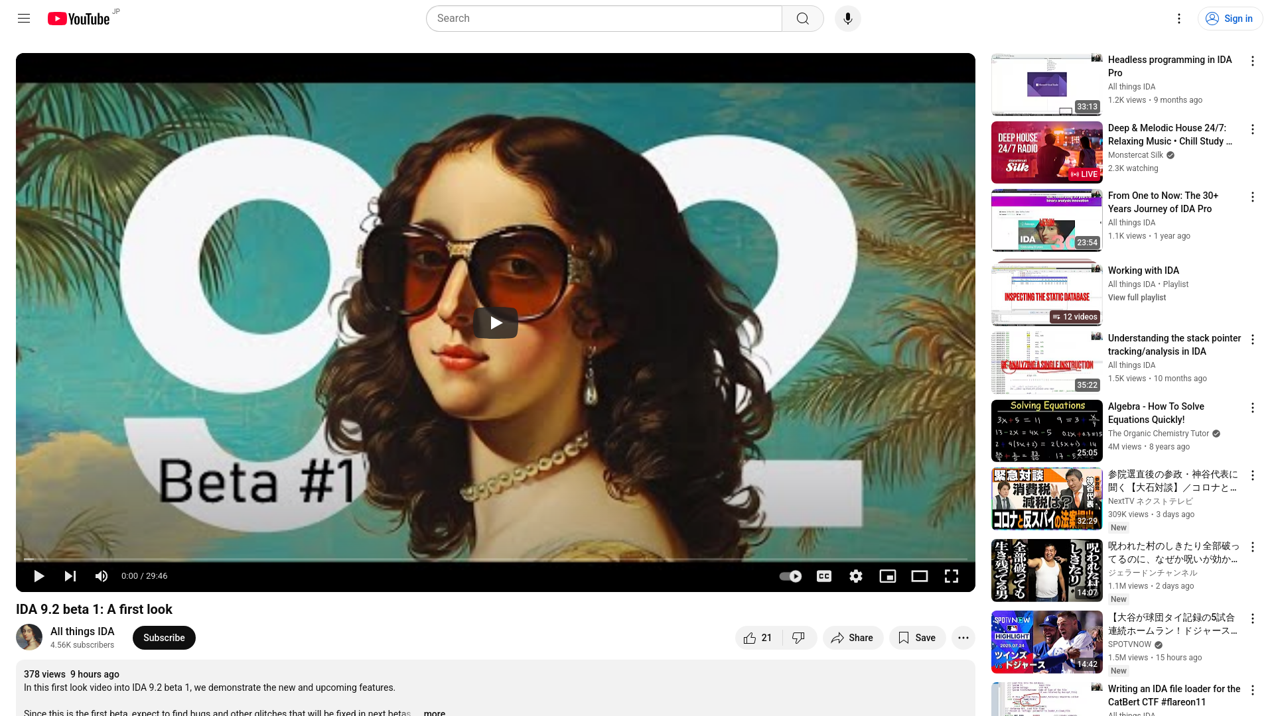Open the header settings three-dot menu
This screenshot has height=716, width=1274.
point(1179,19)
